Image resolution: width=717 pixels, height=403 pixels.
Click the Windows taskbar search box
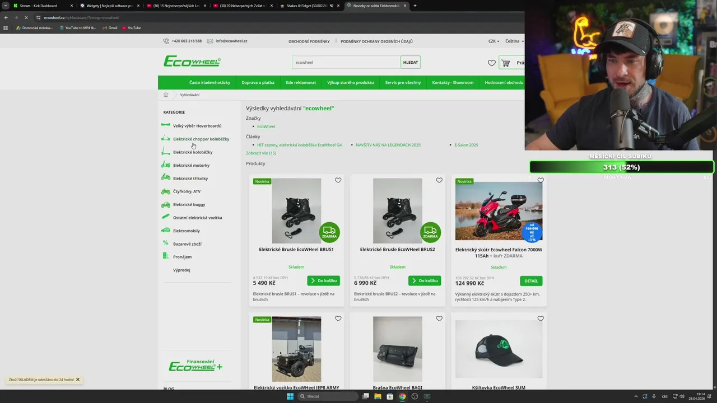(328, 396)
